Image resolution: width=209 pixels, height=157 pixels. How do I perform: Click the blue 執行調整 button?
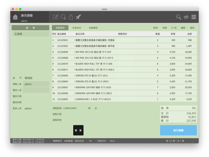178,130
